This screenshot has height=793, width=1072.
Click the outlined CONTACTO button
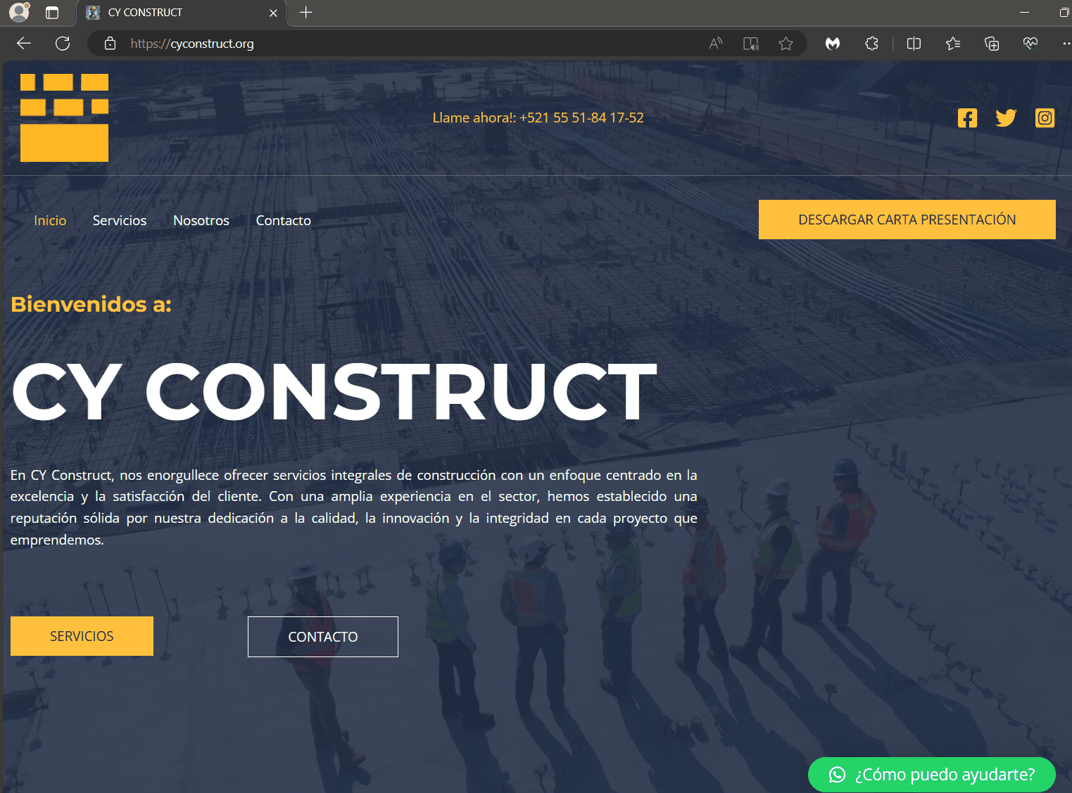(x=322, y=637)
